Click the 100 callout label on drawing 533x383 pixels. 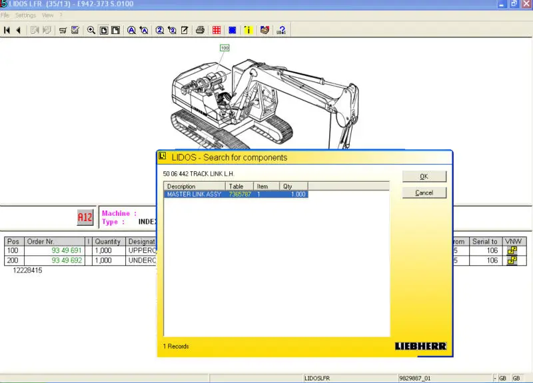click(x=225, y=48)
